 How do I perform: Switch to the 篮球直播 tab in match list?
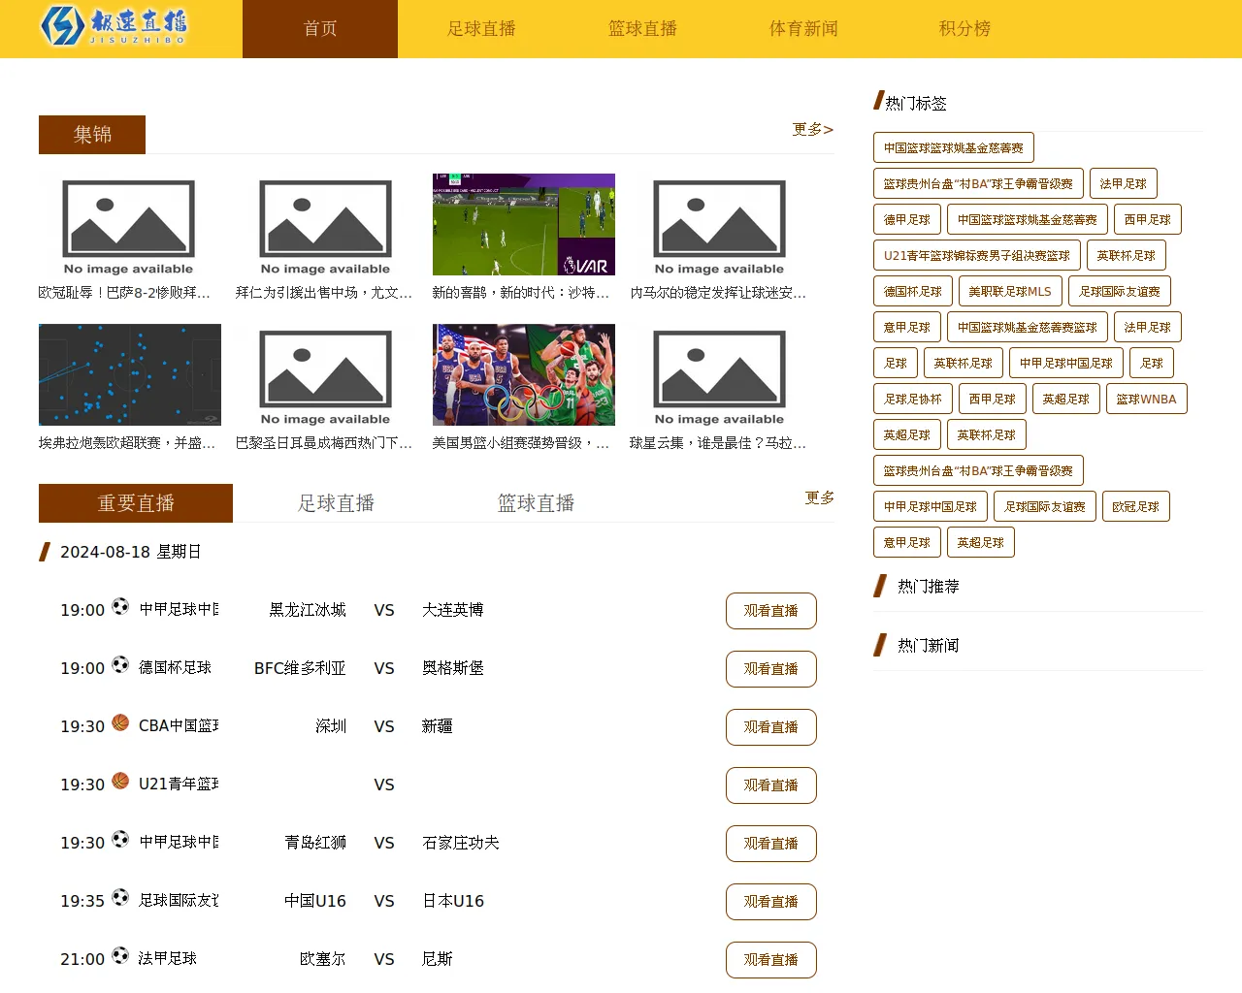(536, 503)
